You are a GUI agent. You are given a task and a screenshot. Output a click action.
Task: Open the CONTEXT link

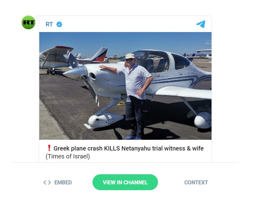[x=196, y=183]
